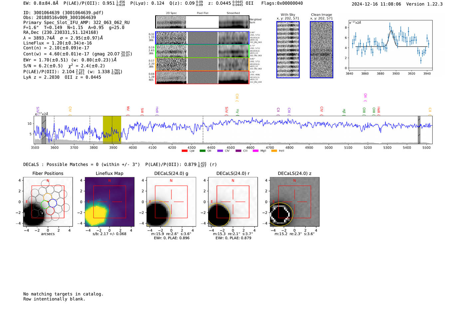Click the DECaLS Possible Matches = 0 line

tap(82, 164)
